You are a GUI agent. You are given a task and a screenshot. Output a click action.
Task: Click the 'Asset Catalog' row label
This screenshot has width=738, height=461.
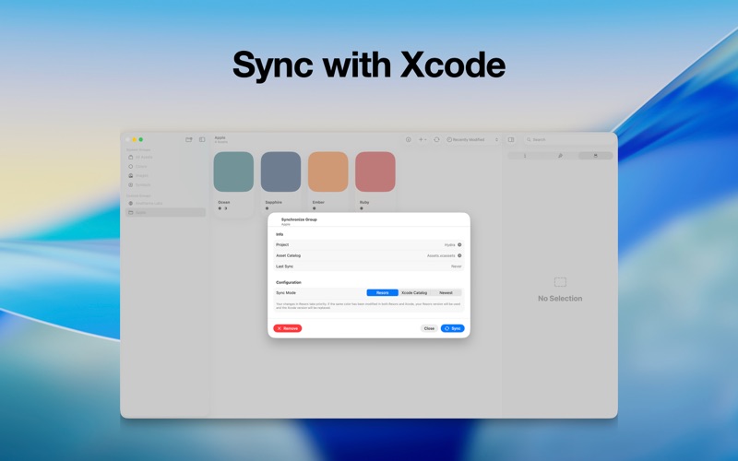tap(288, 255)
